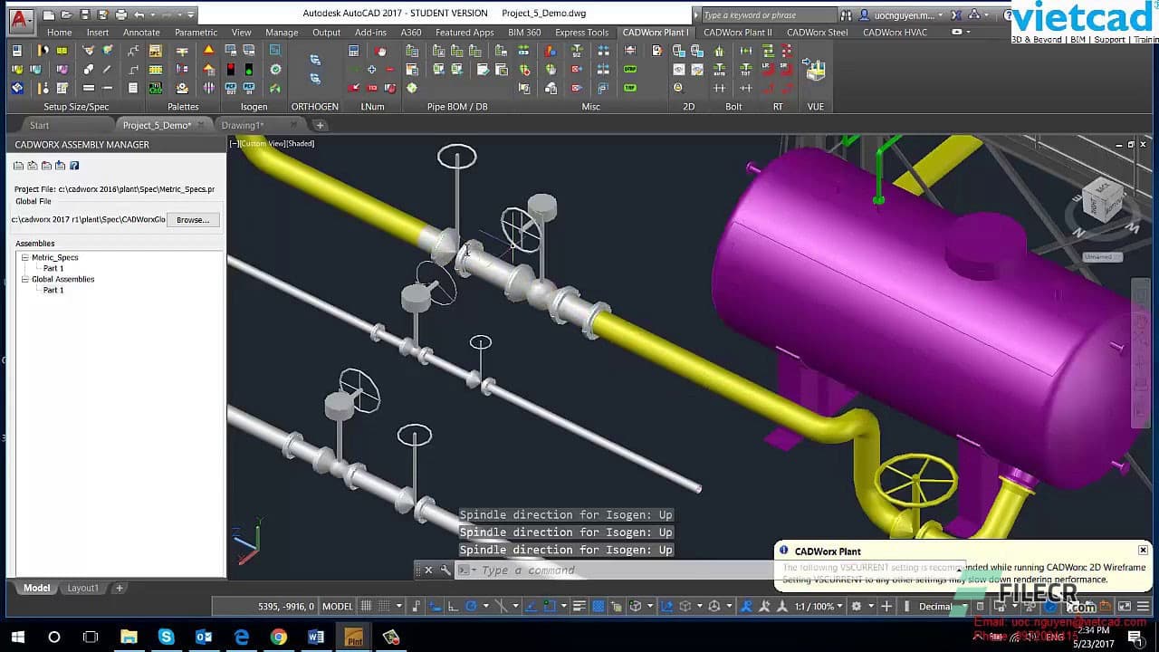The image size is (1159, 652).
Task: Expand the Metric_Specs assembly tree node
Action: pos(24,257)
